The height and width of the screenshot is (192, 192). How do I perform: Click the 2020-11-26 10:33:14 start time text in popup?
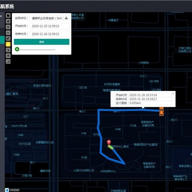[143, 95]
